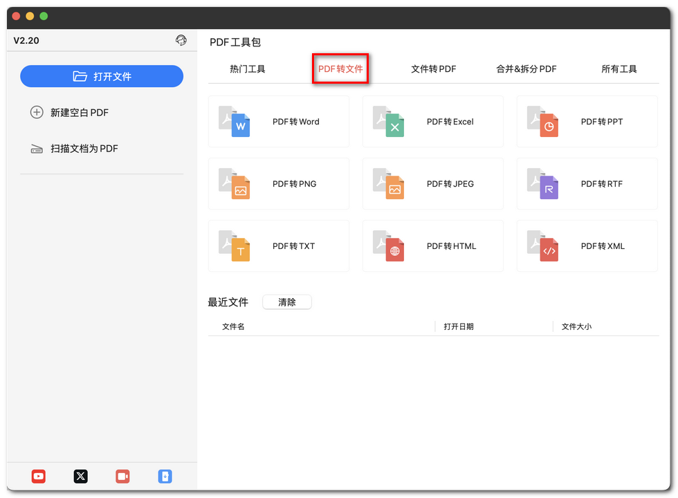Open the customer support headset icon
This screenshot has width=678, height=498.
tap(181, 40)
